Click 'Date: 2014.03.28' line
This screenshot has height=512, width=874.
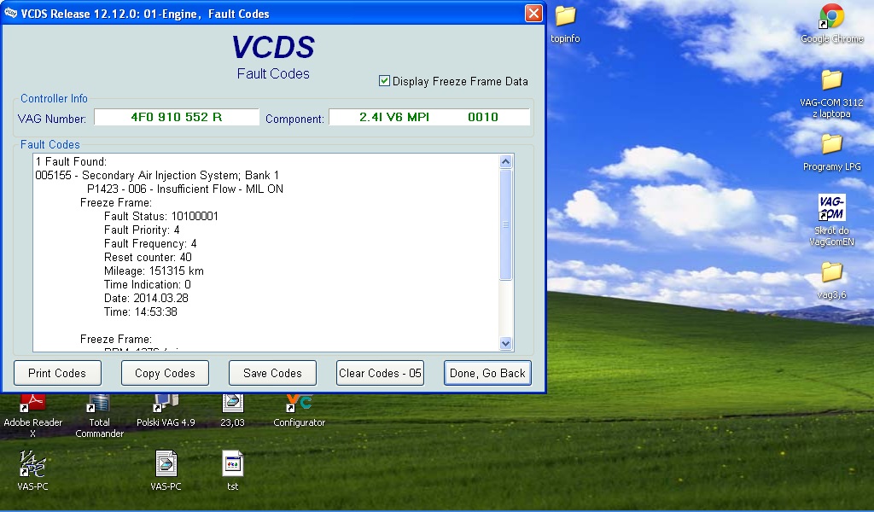tap(146, 298)
